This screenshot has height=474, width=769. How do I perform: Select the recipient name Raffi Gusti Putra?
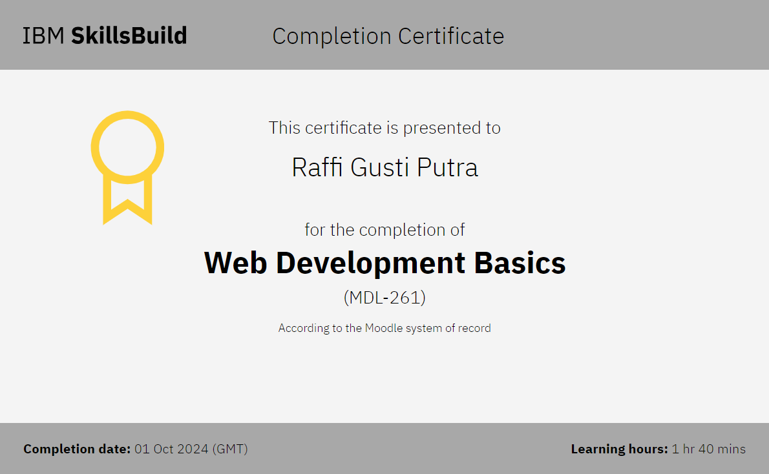tap(384, 167)
